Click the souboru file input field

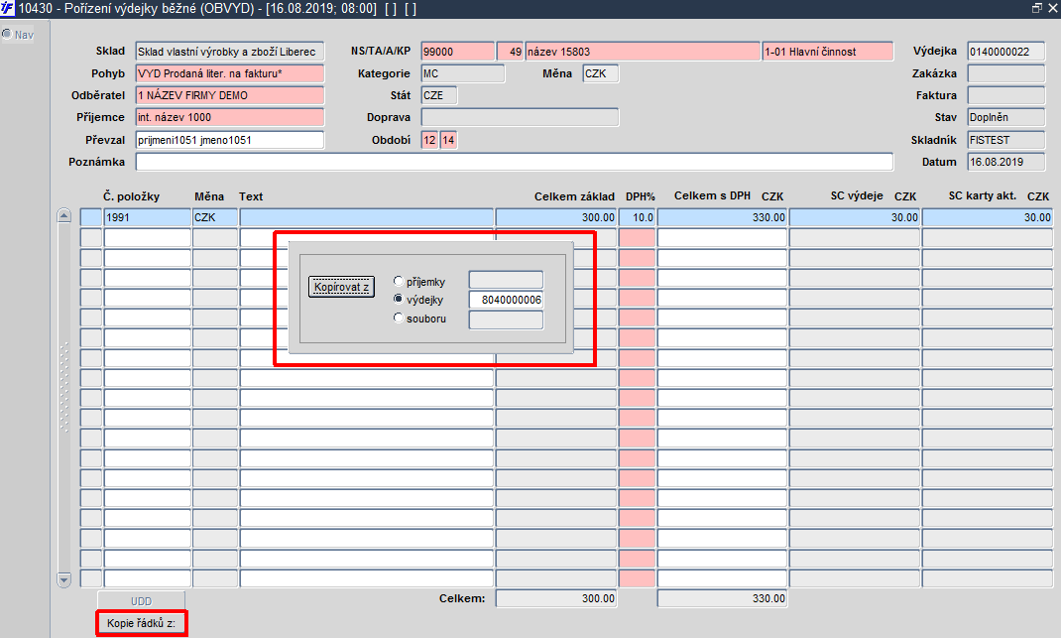click(x=506, y=319)
